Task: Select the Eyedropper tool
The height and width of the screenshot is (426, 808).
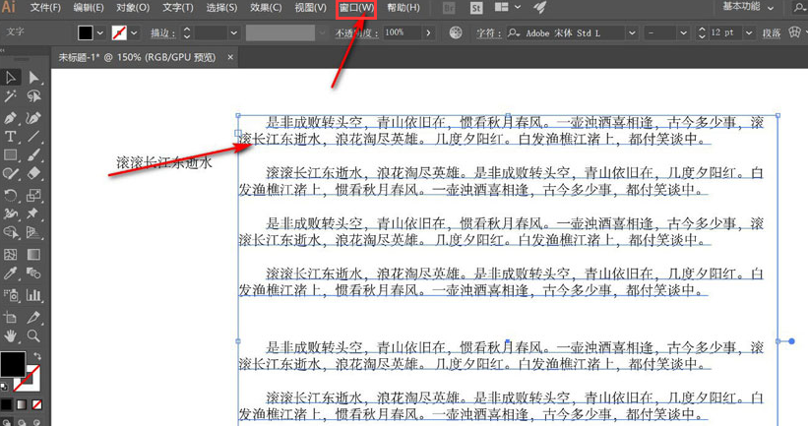Action: coord(11,274)
